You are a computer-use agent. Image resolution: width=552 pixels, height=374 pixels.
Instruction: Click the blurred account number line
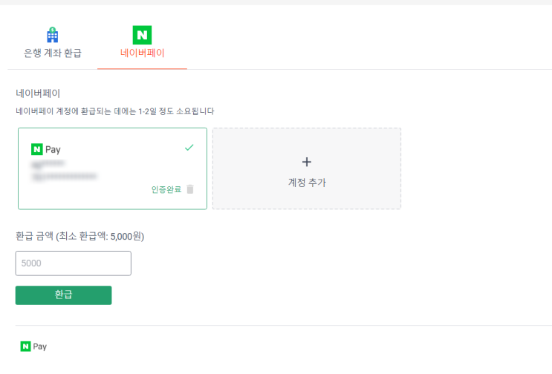(65, 176)
